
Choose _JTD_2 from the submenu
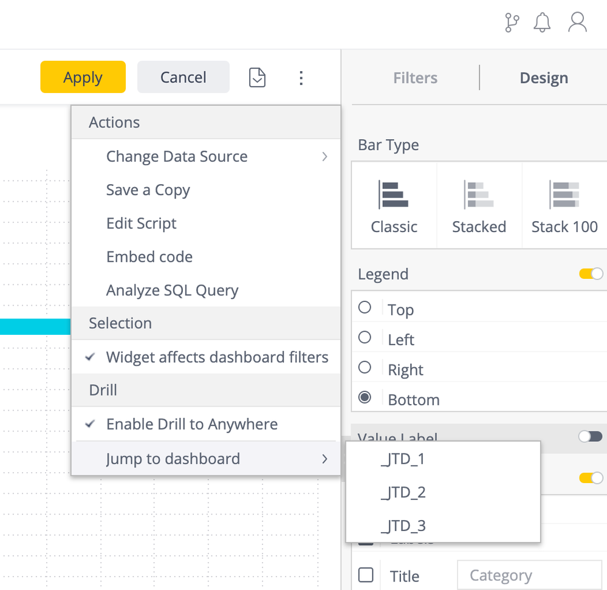coord(403,492)
